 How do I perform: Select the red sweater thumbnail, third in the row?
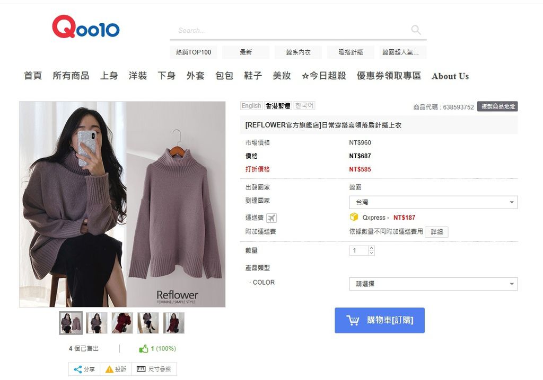122,323
